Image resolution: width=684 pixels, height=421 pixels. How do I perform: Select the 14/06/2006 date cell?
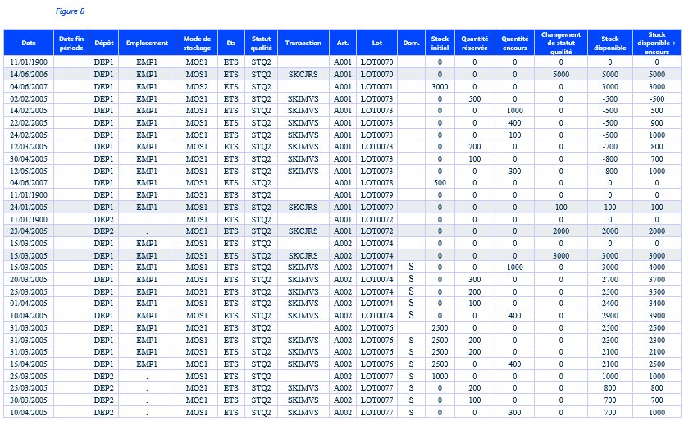click(x=29, y=74)
